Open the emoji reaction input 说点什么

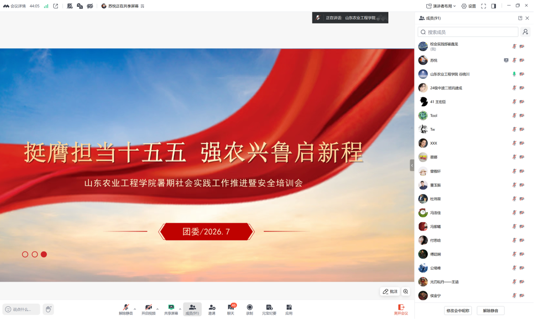(21, 309)
